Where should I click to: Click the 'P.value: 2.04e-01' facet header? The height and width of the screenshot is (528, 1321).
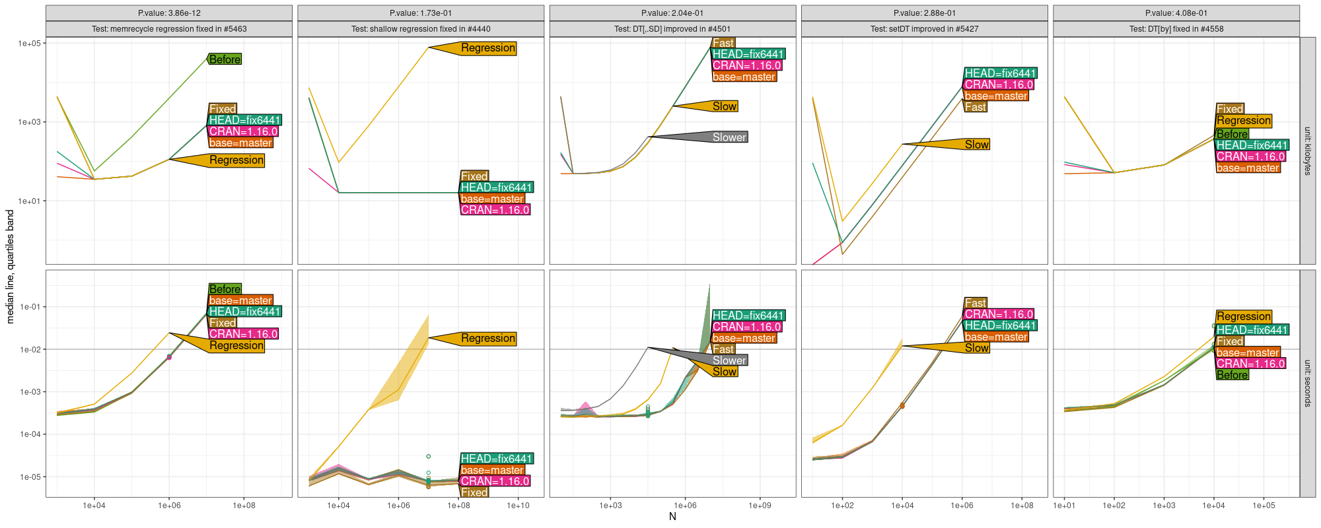(672, 13)
